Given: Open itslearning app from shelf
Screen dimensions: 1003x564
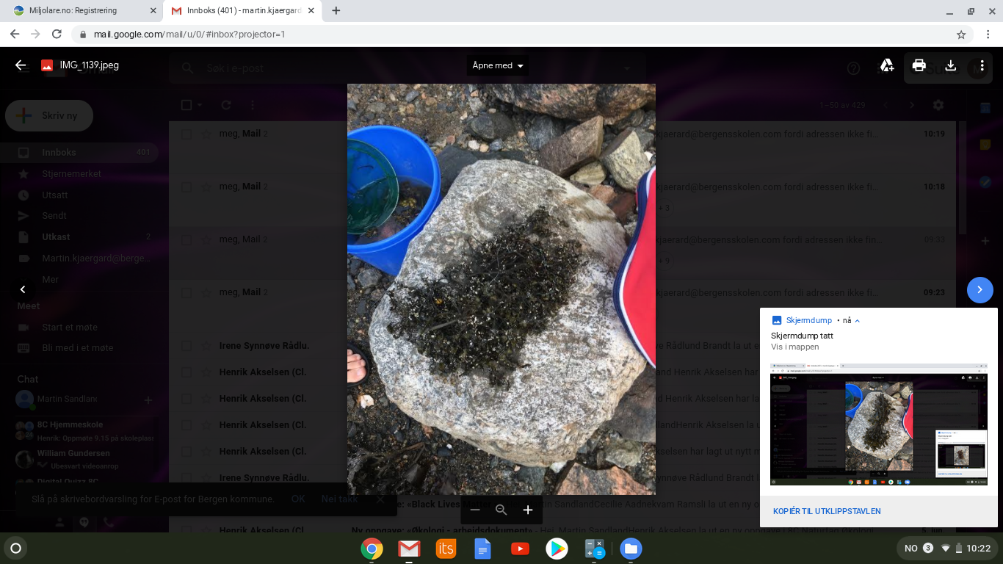Looking at the screenshot, I should (x=446, y=549).
